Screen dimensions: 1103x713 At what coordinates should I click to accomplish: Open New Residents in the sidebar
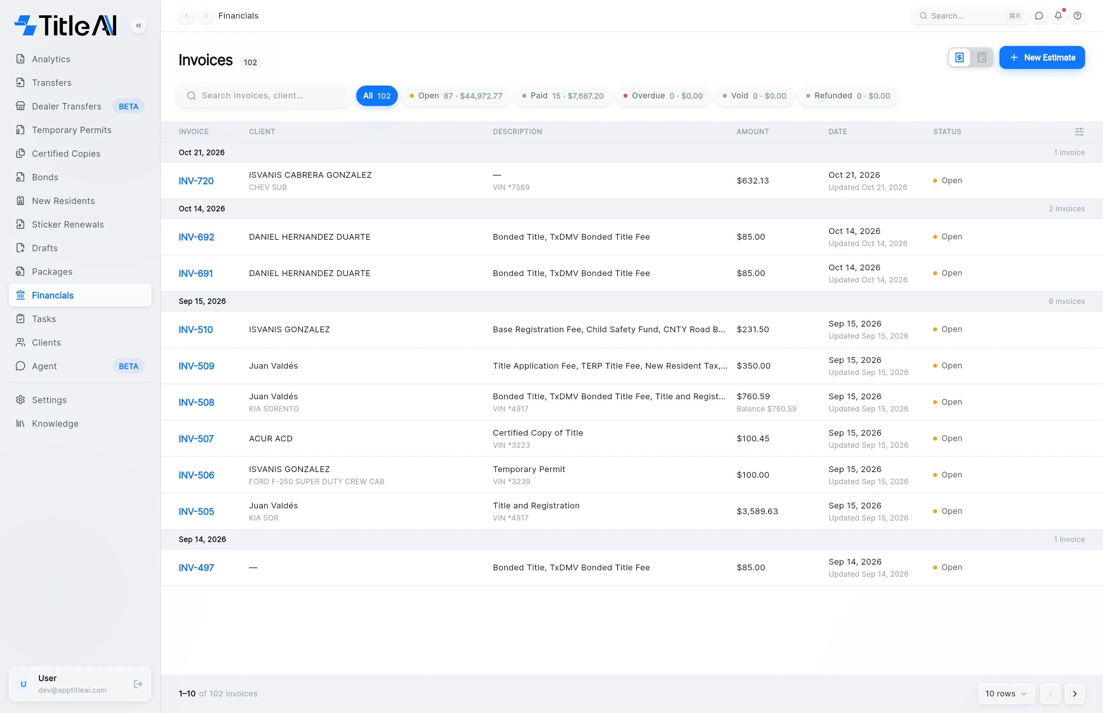pos(80,201)
